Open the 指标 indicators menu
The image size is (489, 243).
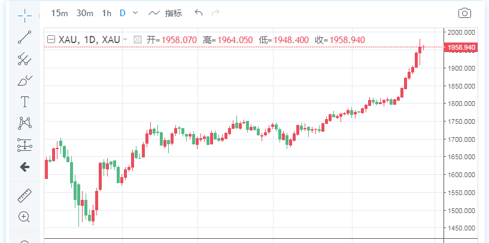pyautogui.click(x=165, y=13)
